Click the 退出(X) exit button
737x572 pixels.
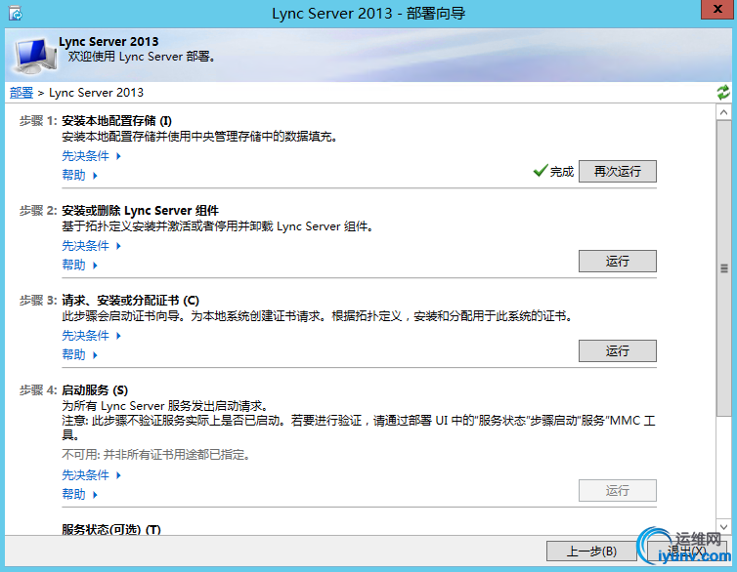(687, 551)
